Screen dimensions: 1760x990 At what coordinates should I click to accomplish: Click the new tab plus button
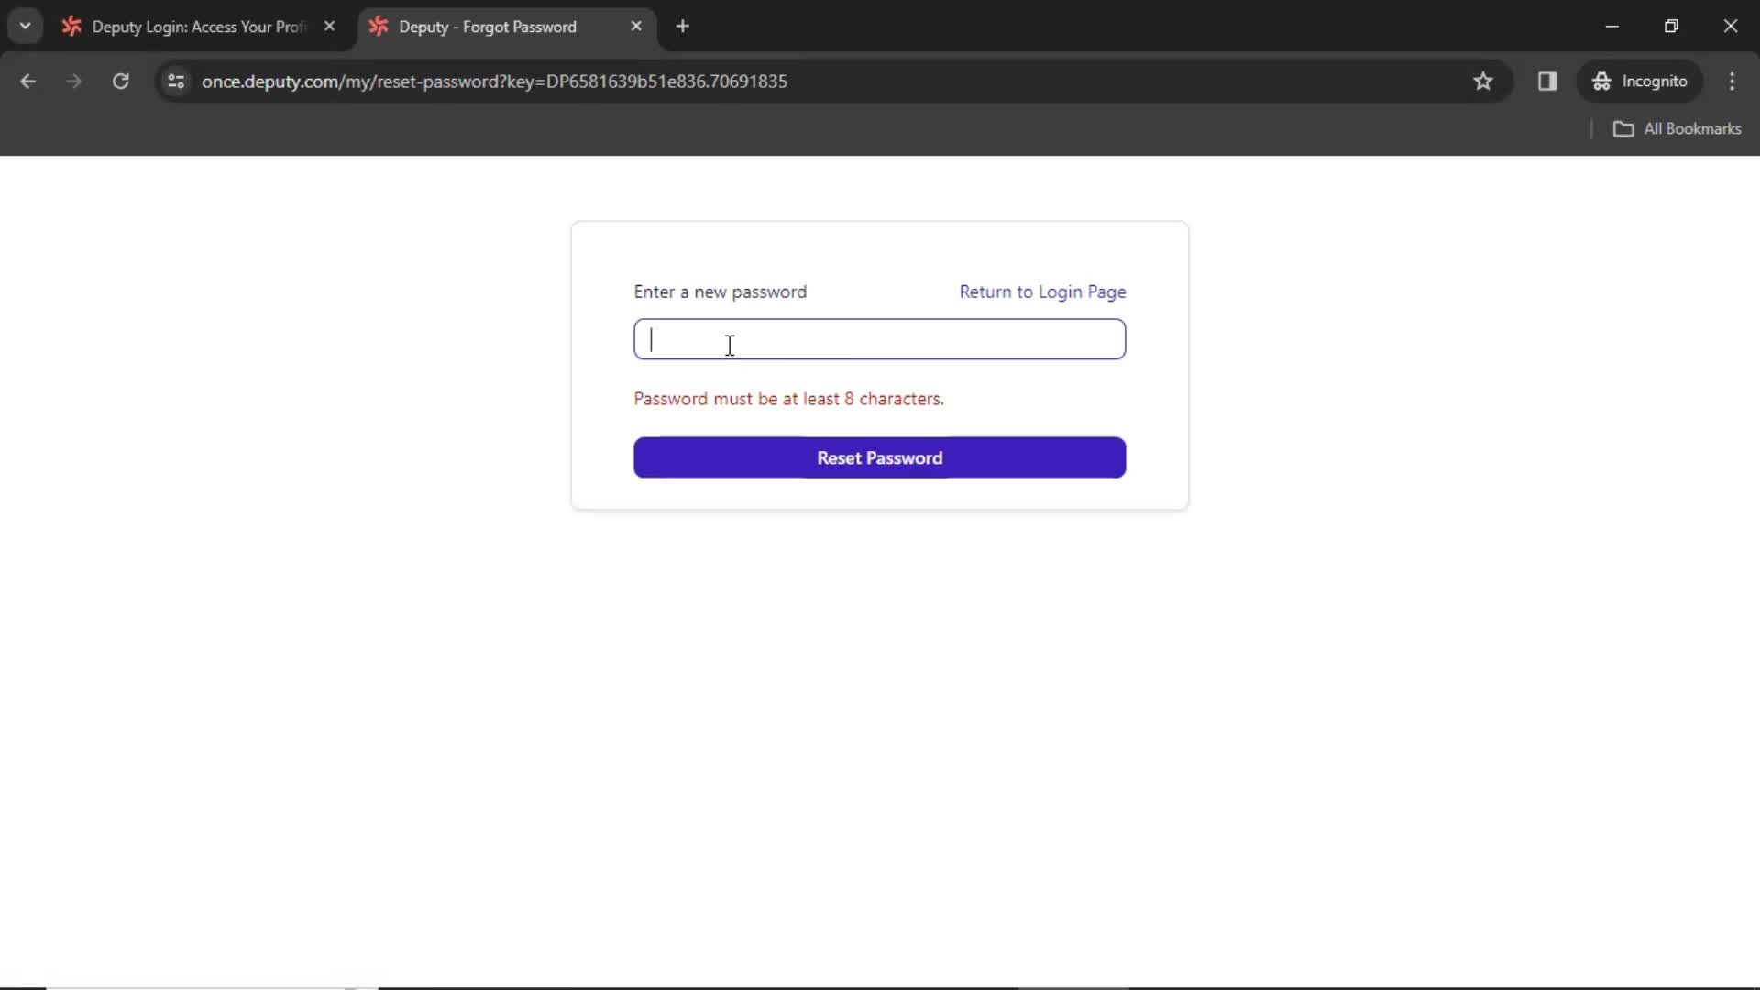point(683,26)
